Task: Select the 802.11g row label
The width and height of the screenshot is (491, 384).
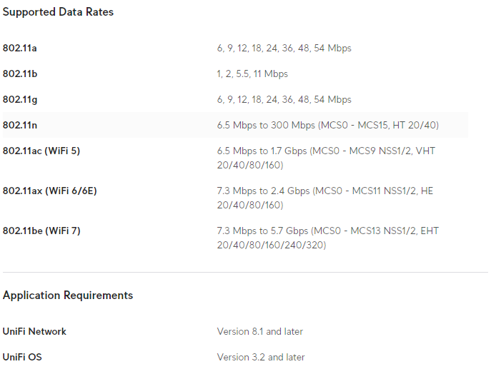Action: (x=20, y=100)
